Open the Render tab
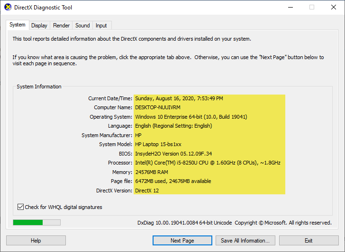The image size is (345, 252). pos(61,26)
